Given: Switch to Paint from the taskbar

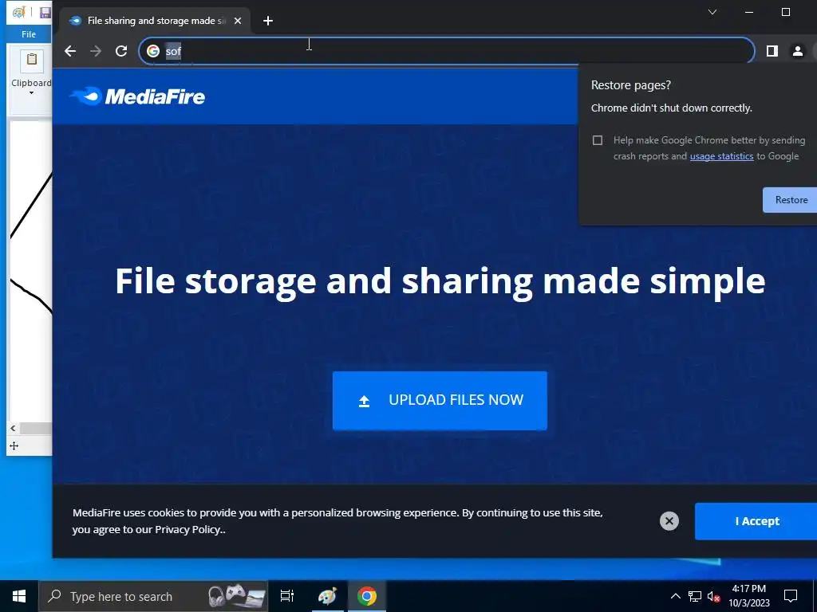Looking at the screenshot, I should 327,596.
